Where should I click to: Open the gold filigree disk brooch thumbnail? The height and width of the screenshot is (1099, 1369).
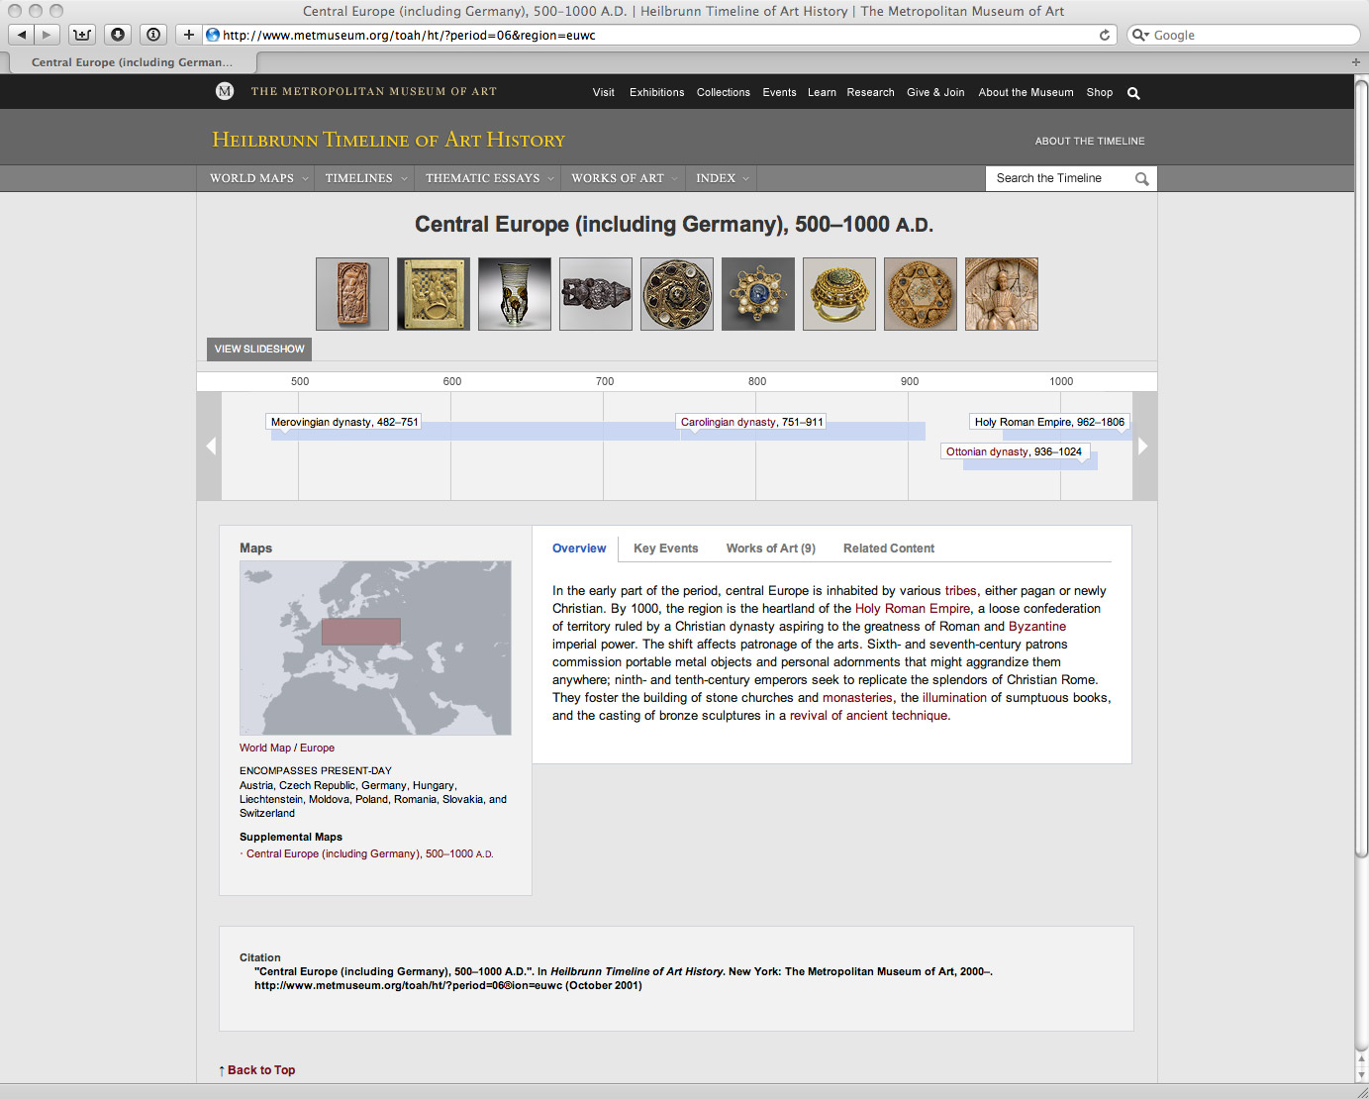pos(921,294)
